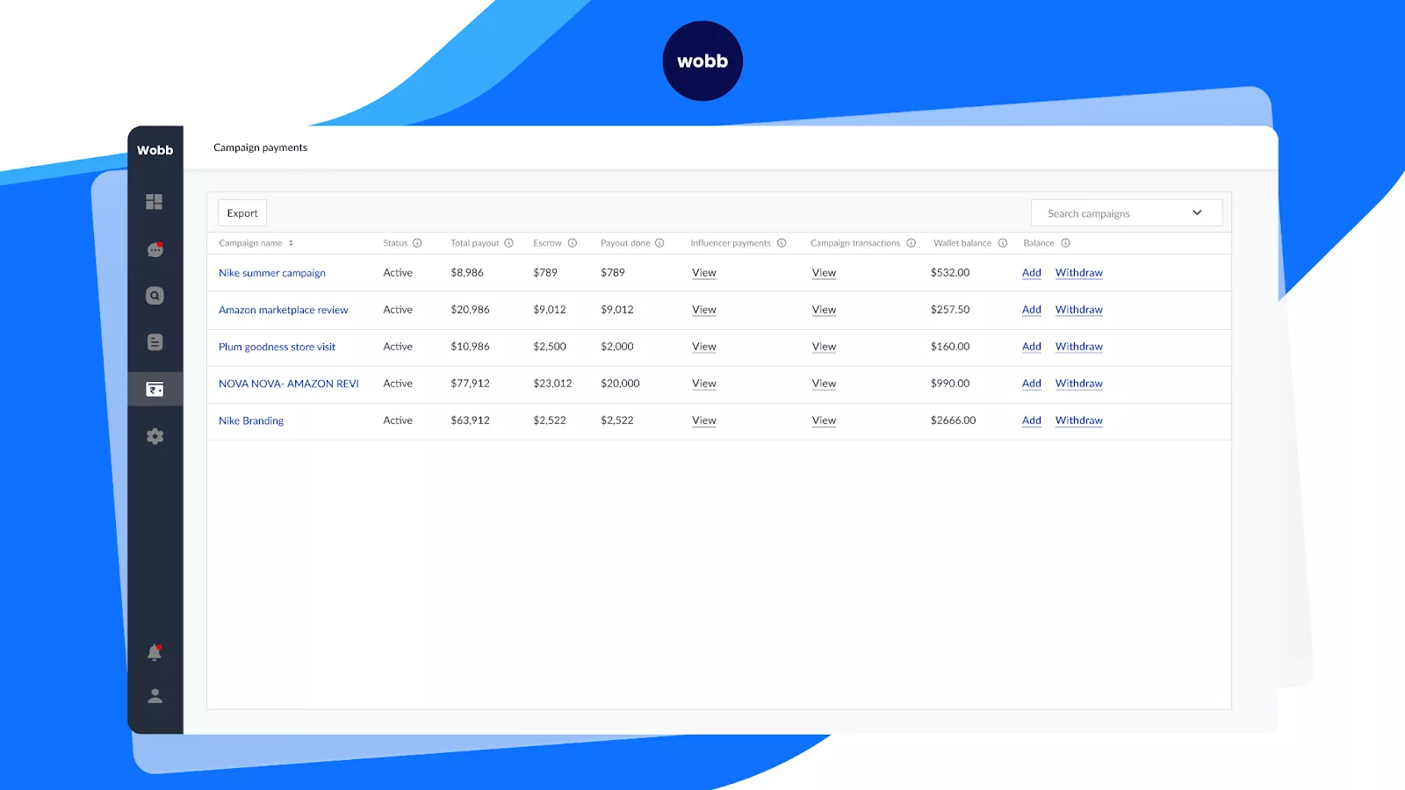1405x790 pixels.
Task: Withdraw balance from Nike summer campaign
Action: (x=1078, y=273)
